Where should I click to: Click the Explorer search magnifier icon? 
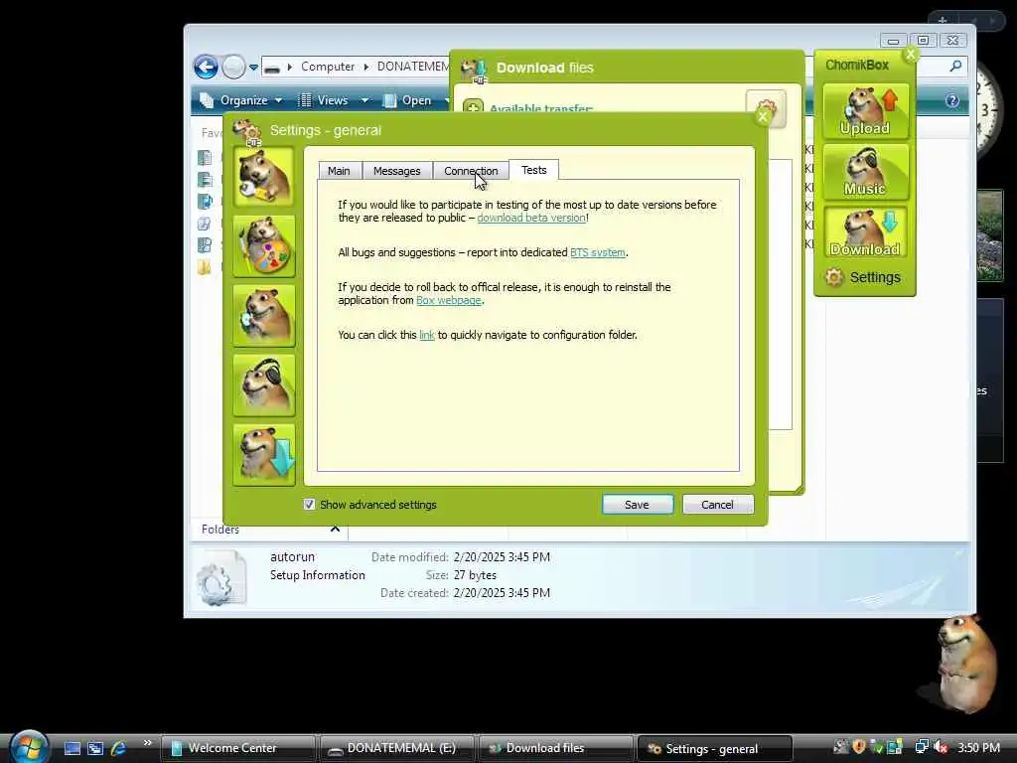(955, 66)
